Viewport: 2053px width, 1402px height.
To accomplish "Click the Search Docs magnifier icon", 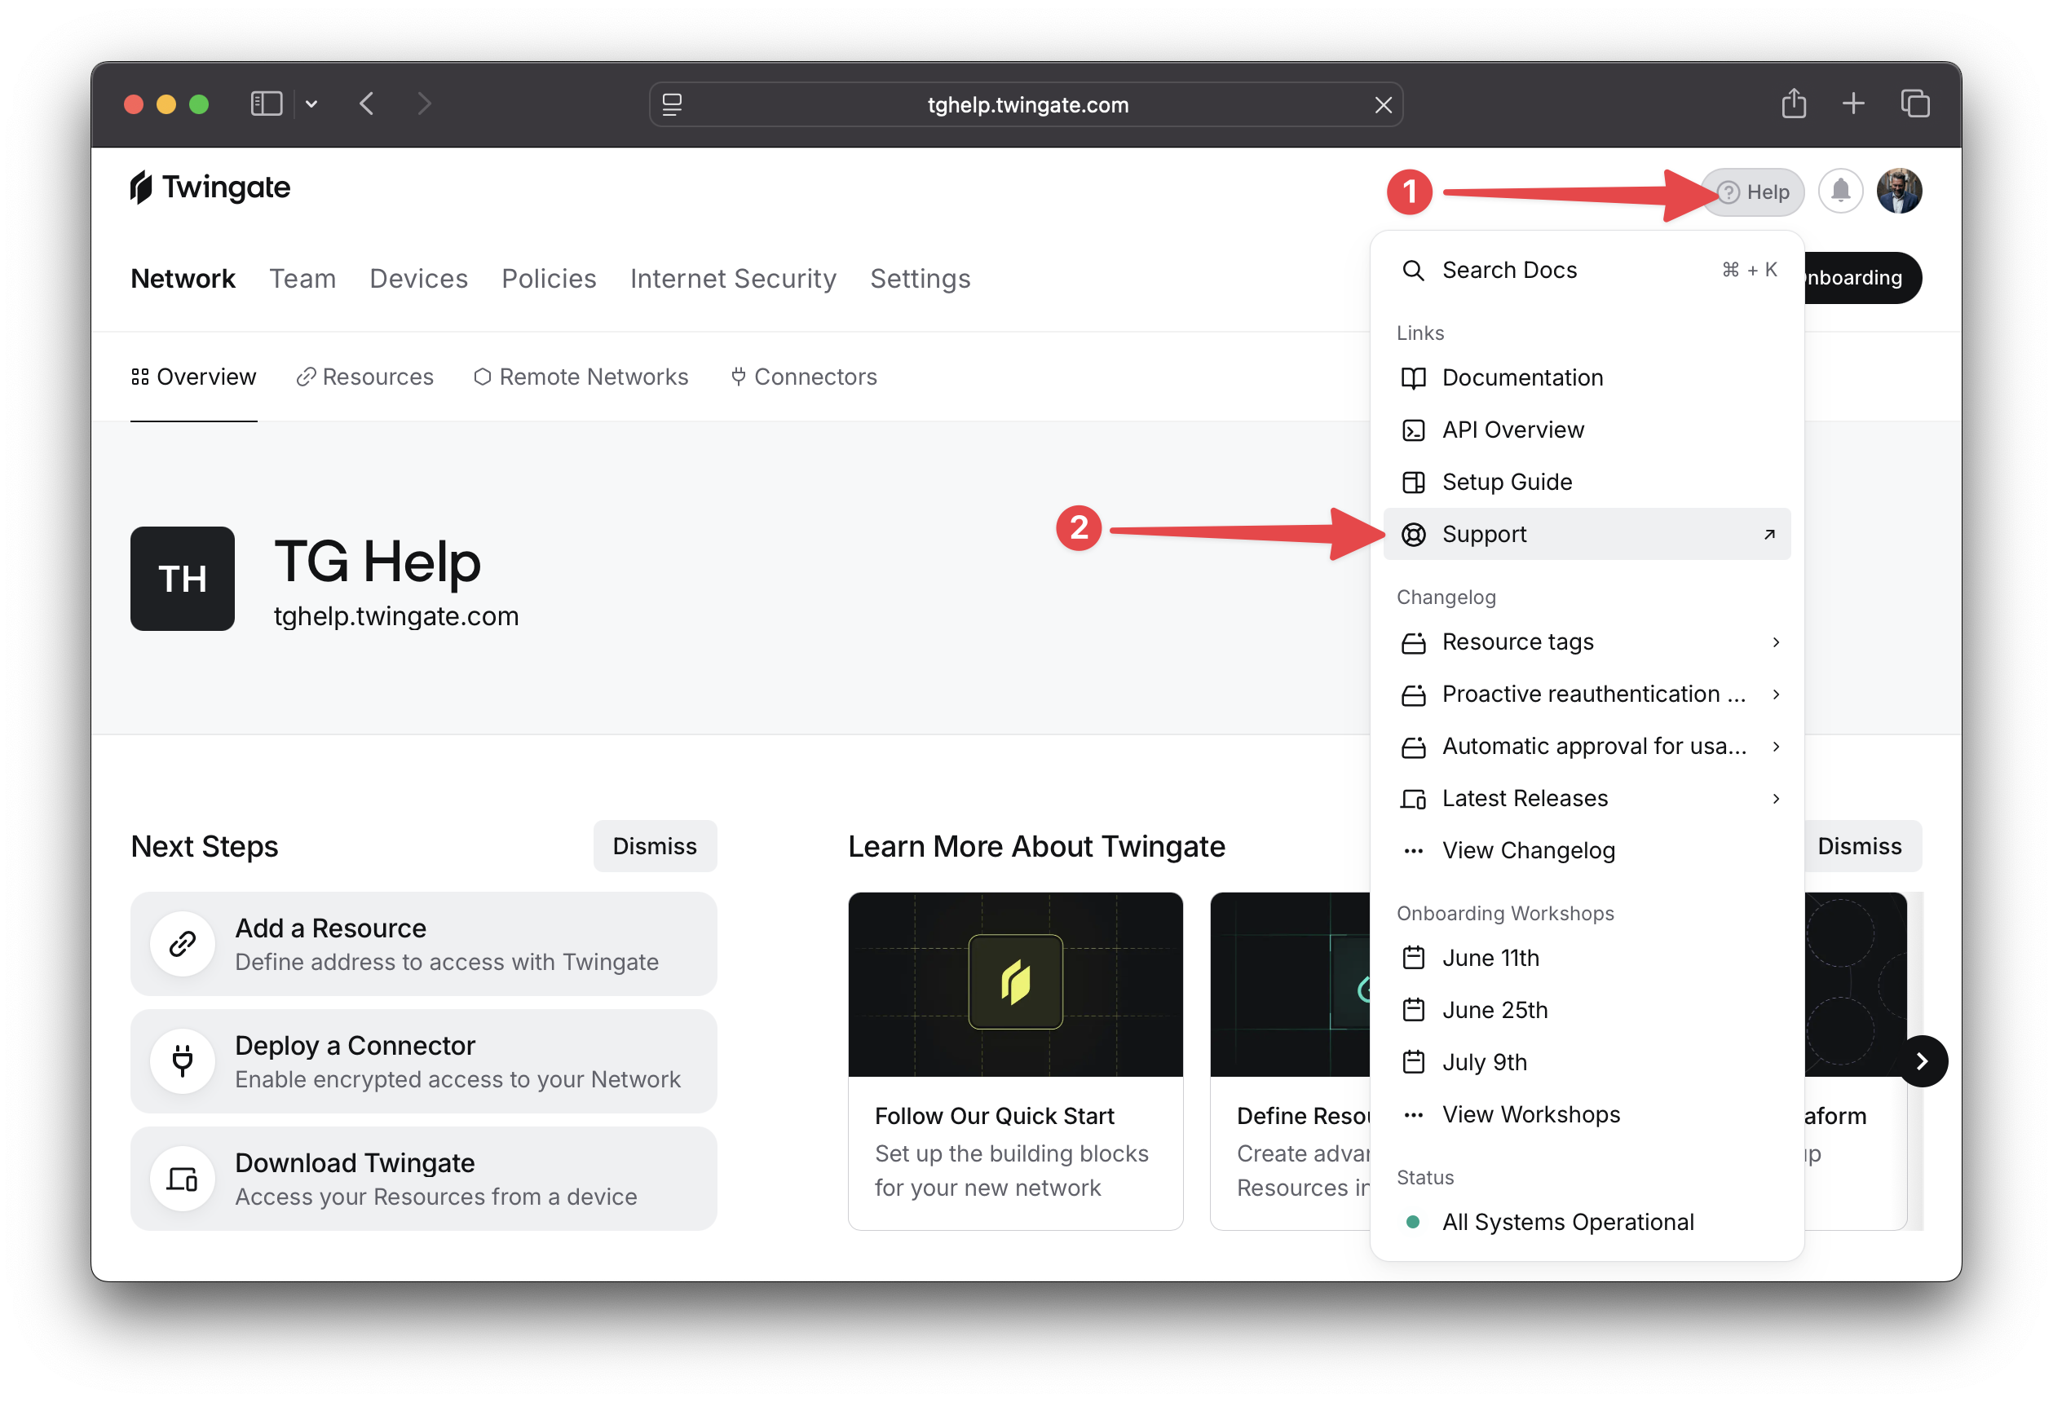I will pyautogui.click(x=1414, y=271).
